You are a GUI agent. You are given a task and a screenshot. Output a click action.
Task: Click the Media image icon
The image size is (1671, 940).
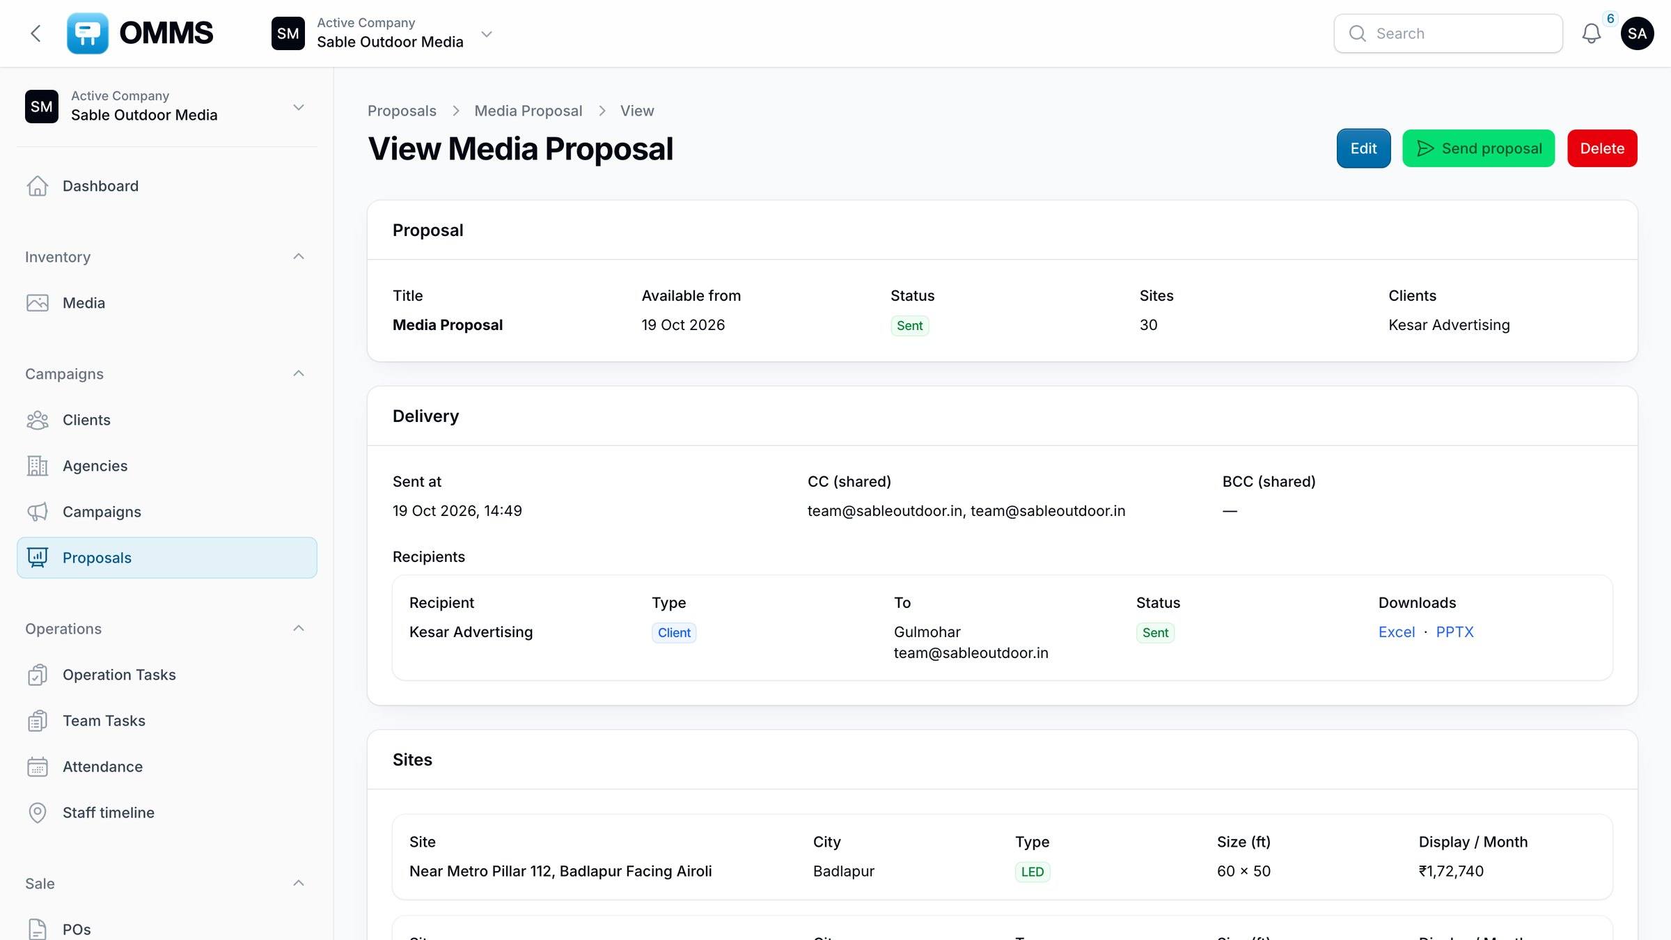38,303
